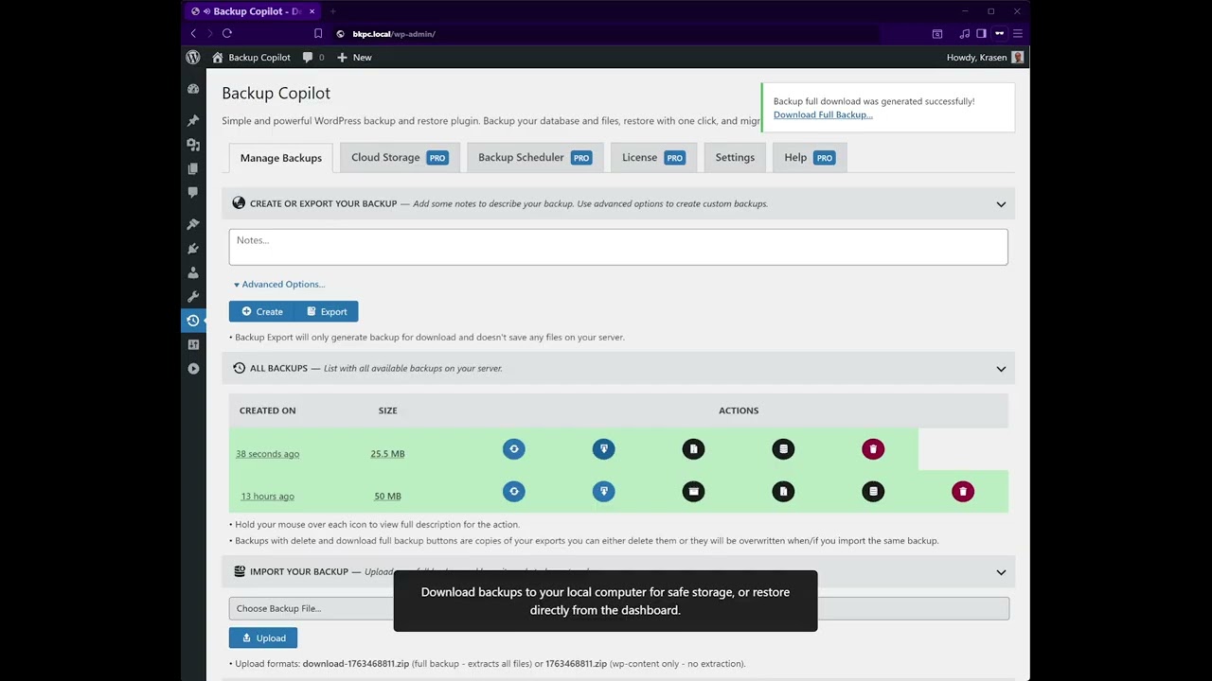
Task: Collapse Create or Export Your Backup section
Action: click(x=1001, y=204)
